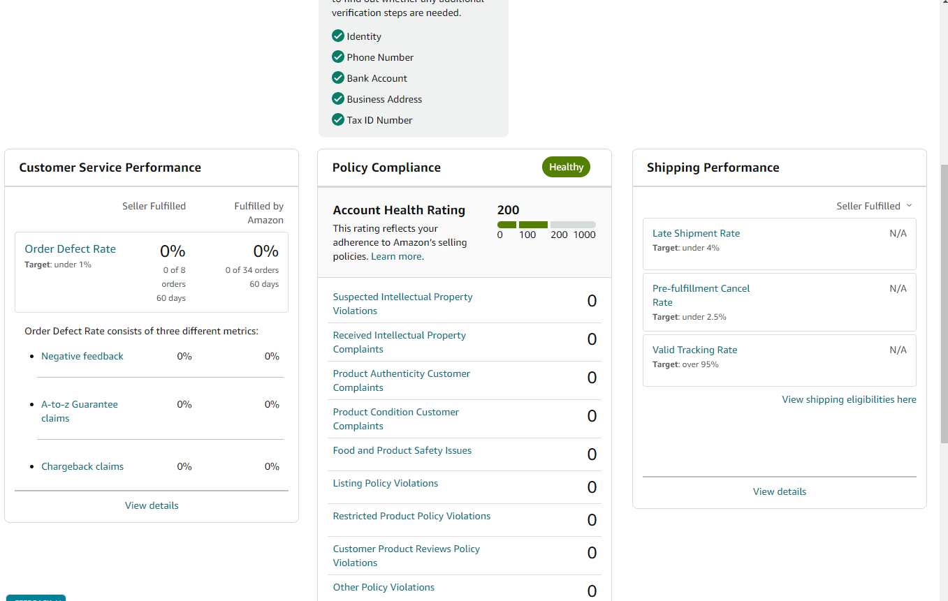This screenshot has width=948, height=601.
Task: Click the Account Health Rating progress bar
Action: pos(546,225)
